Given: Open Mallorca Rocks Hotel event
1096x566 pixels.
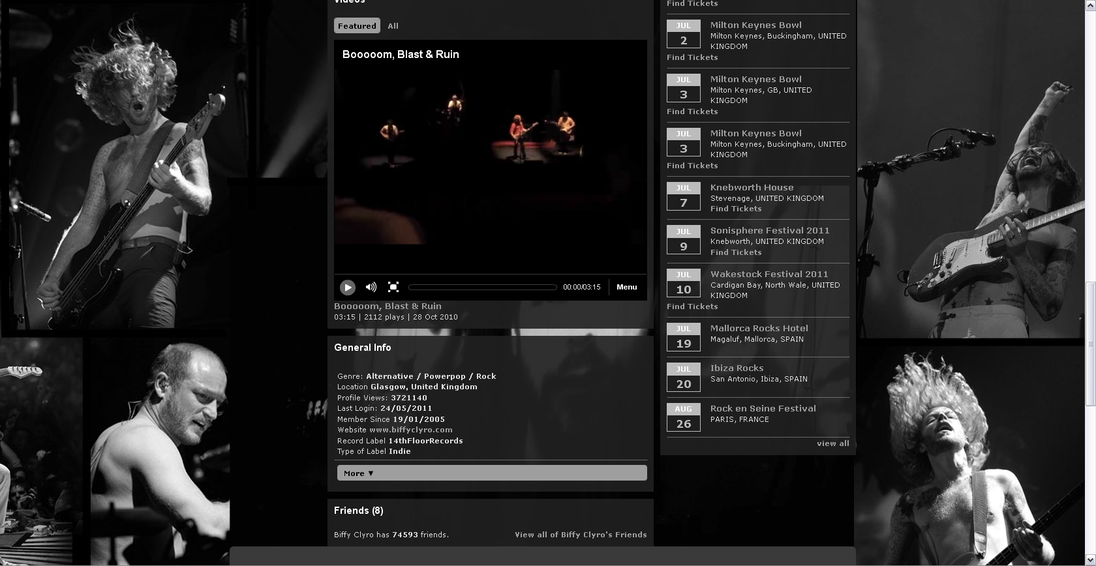Looking at the screenshot, I should (759, 328).
